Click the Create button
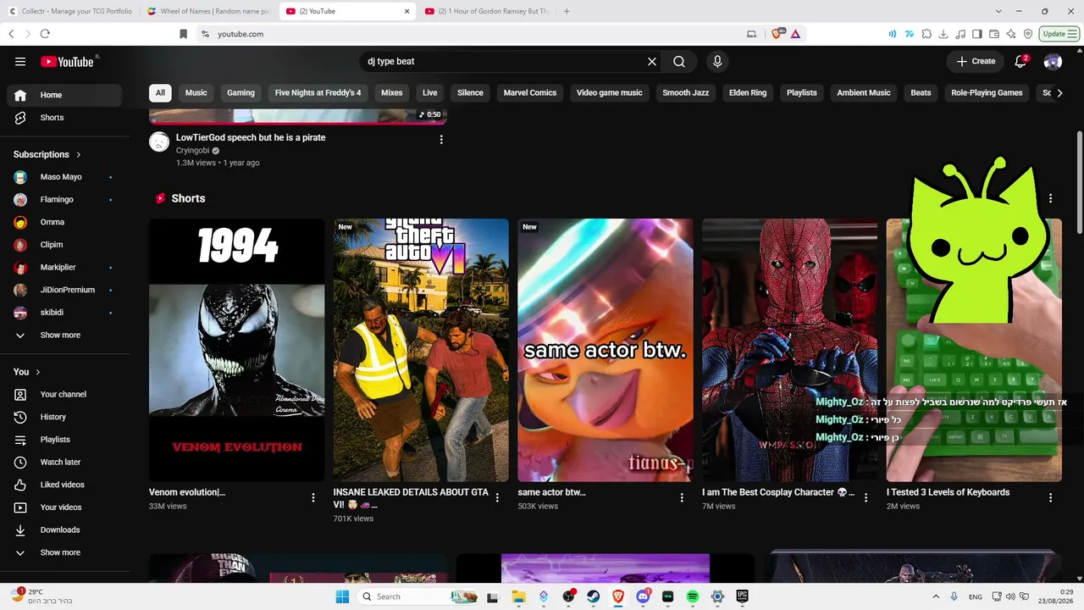The image size is (1084, 610). 976,61
